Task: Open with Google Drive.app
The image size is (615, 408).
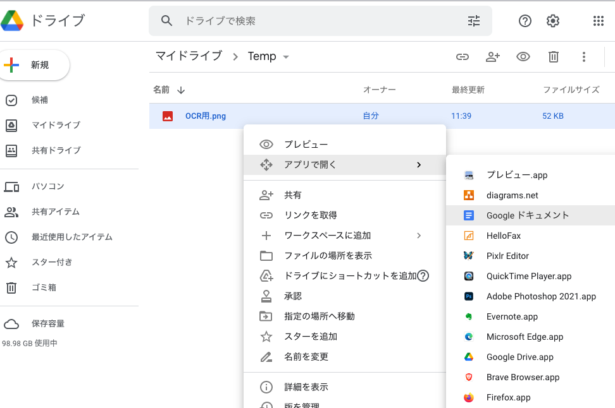Action: coord(531,357)
